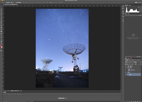Open the layer blend mode dropdown
142x102 pixels.
point(129,62)
